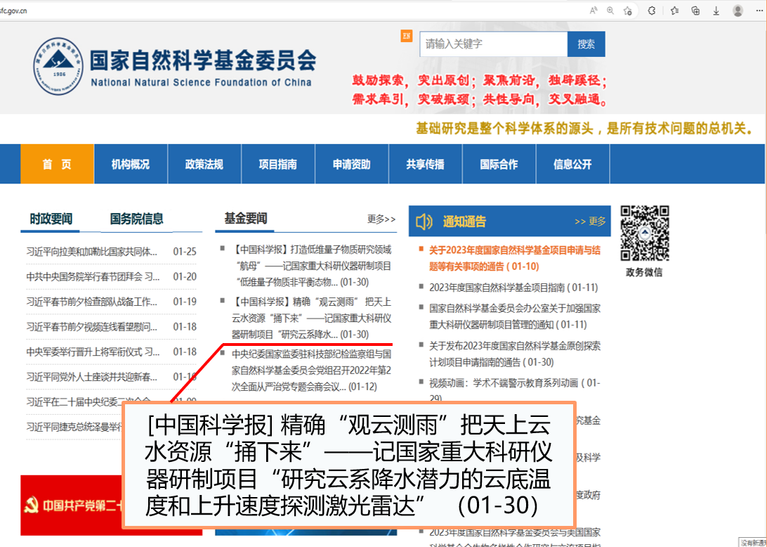Expand 通知通告 via >> 更多 link
This screenshot has width=767, height=547.
[x=589, y=221]
